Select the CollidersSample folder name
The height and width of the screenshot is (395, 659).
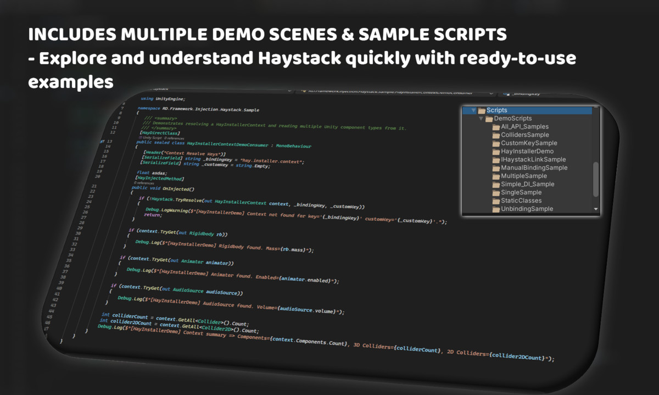pyautogui.click(x=525, y=135)
